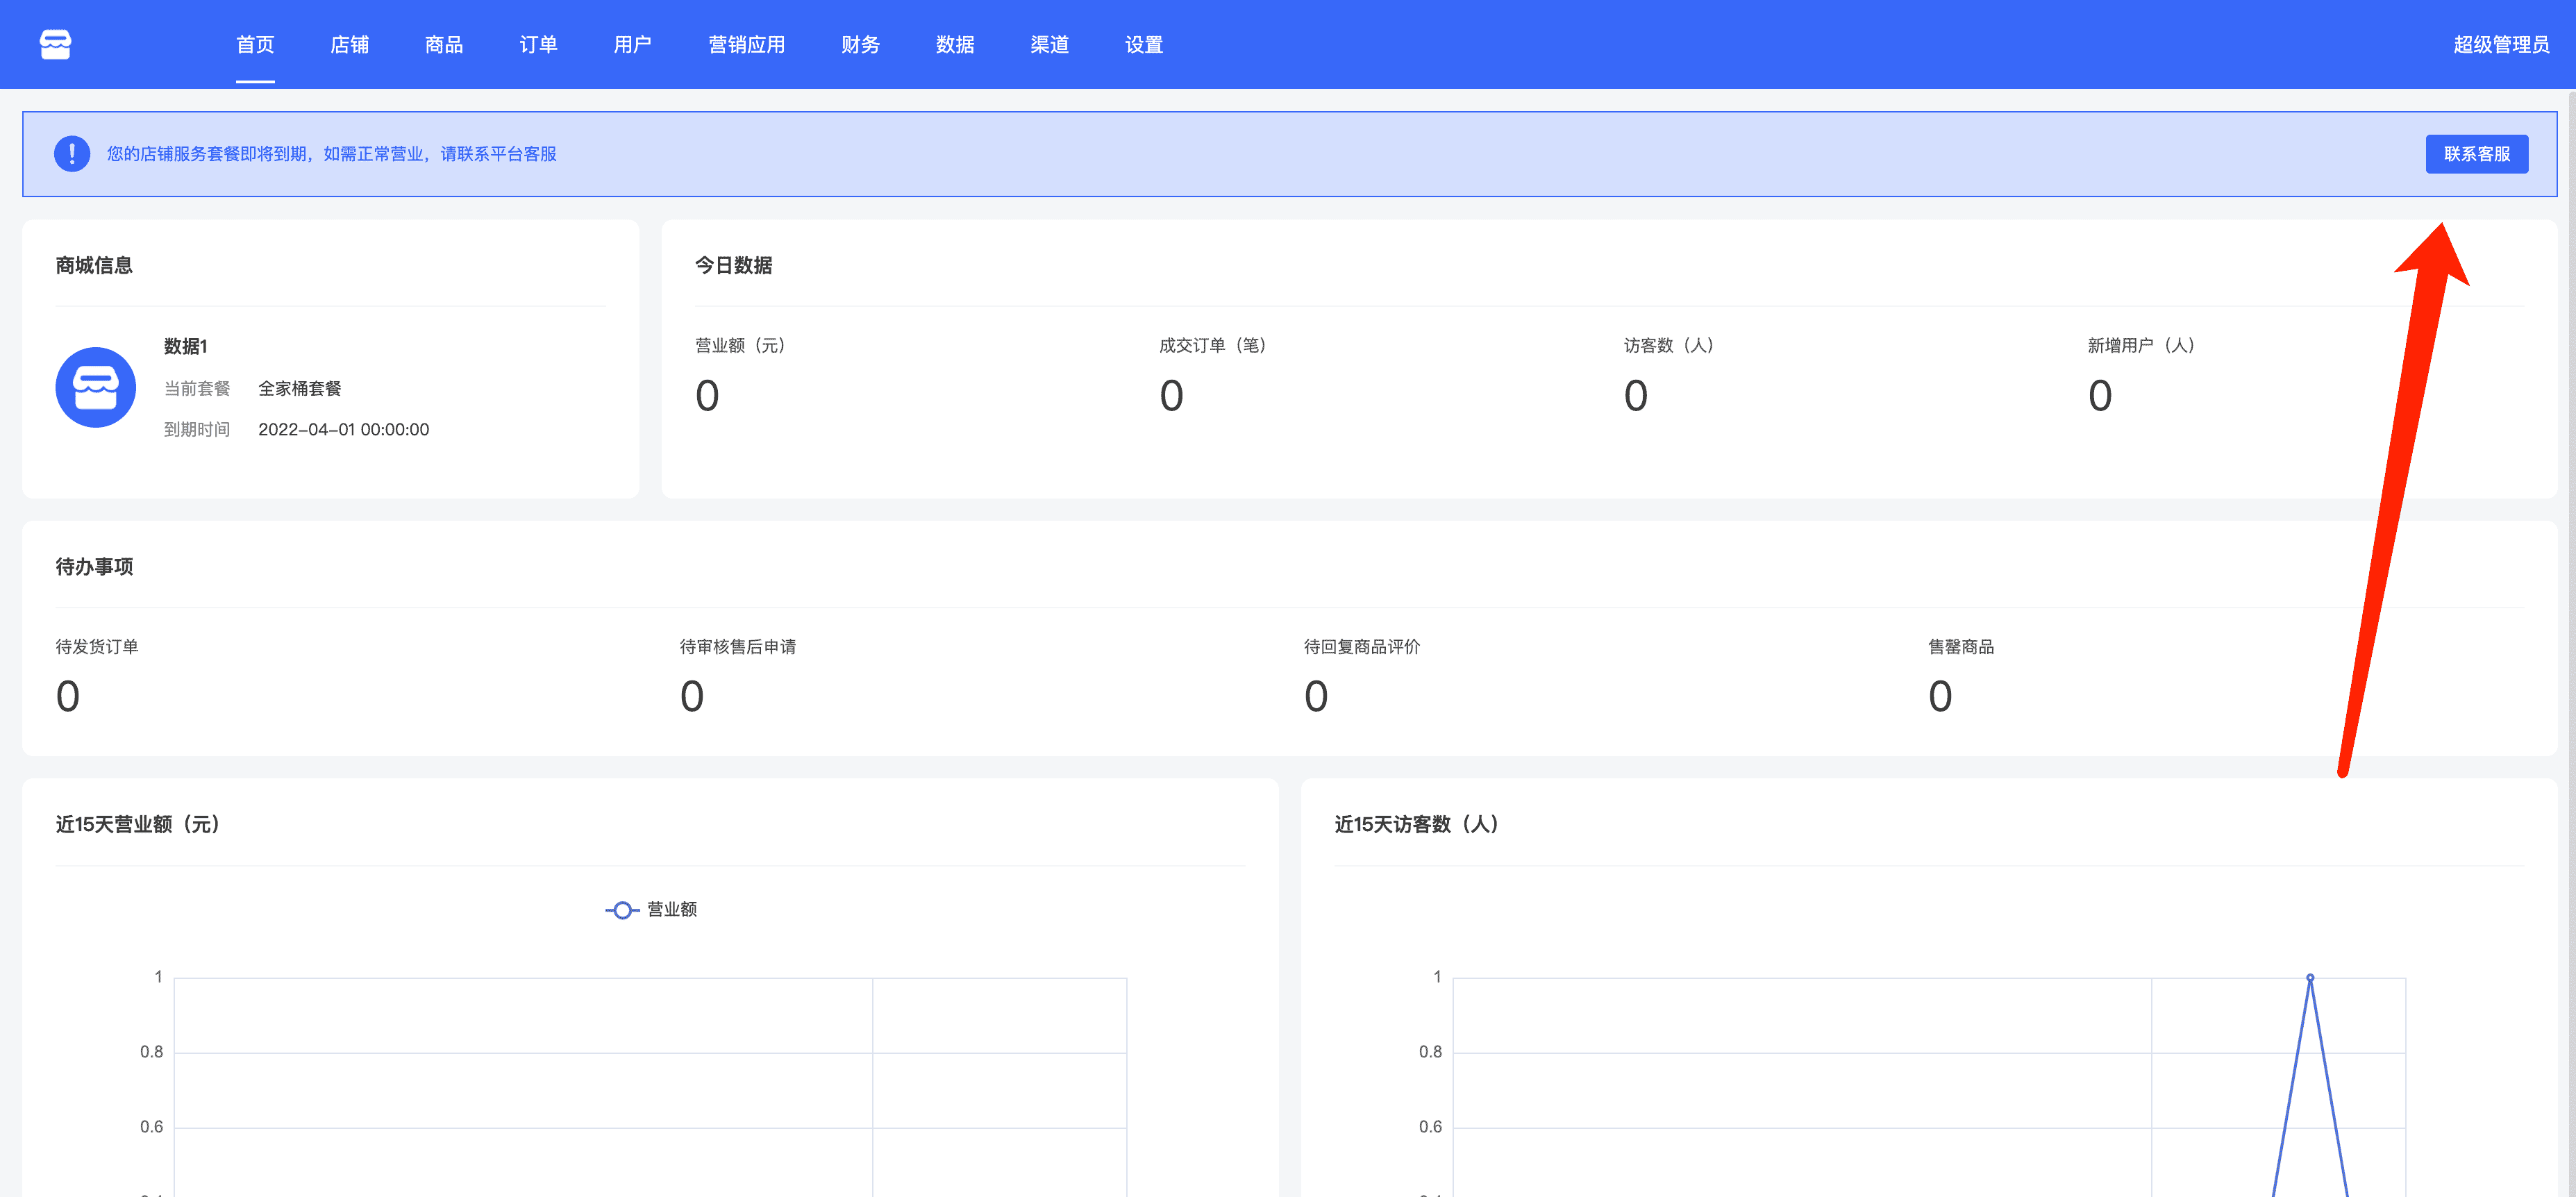Click the 今日数据 heading
The image size is (2576, 1197).
coord(733,265)
